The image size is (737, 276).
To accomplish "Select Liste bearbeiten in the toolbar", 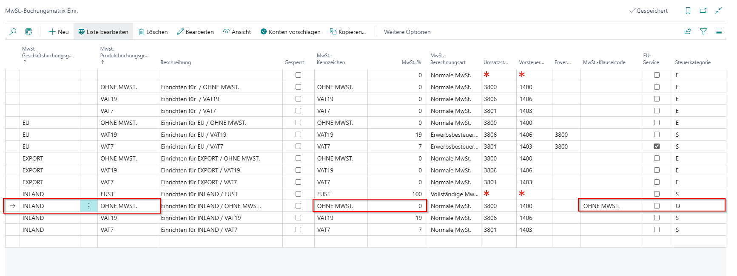I will pyautogui.click(x=103, y=32).
